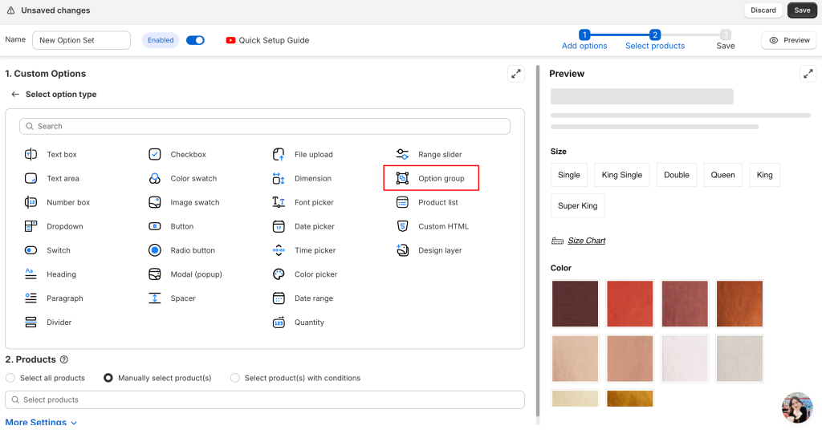The height and width of the screenshot is (434, 822).
Task: Click the option type Search field
Action: 265,126
